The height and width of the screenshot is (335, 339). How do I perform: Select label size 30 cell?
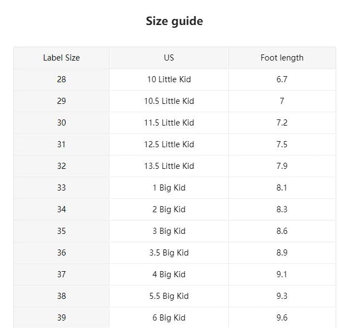(x=61, y=123)
